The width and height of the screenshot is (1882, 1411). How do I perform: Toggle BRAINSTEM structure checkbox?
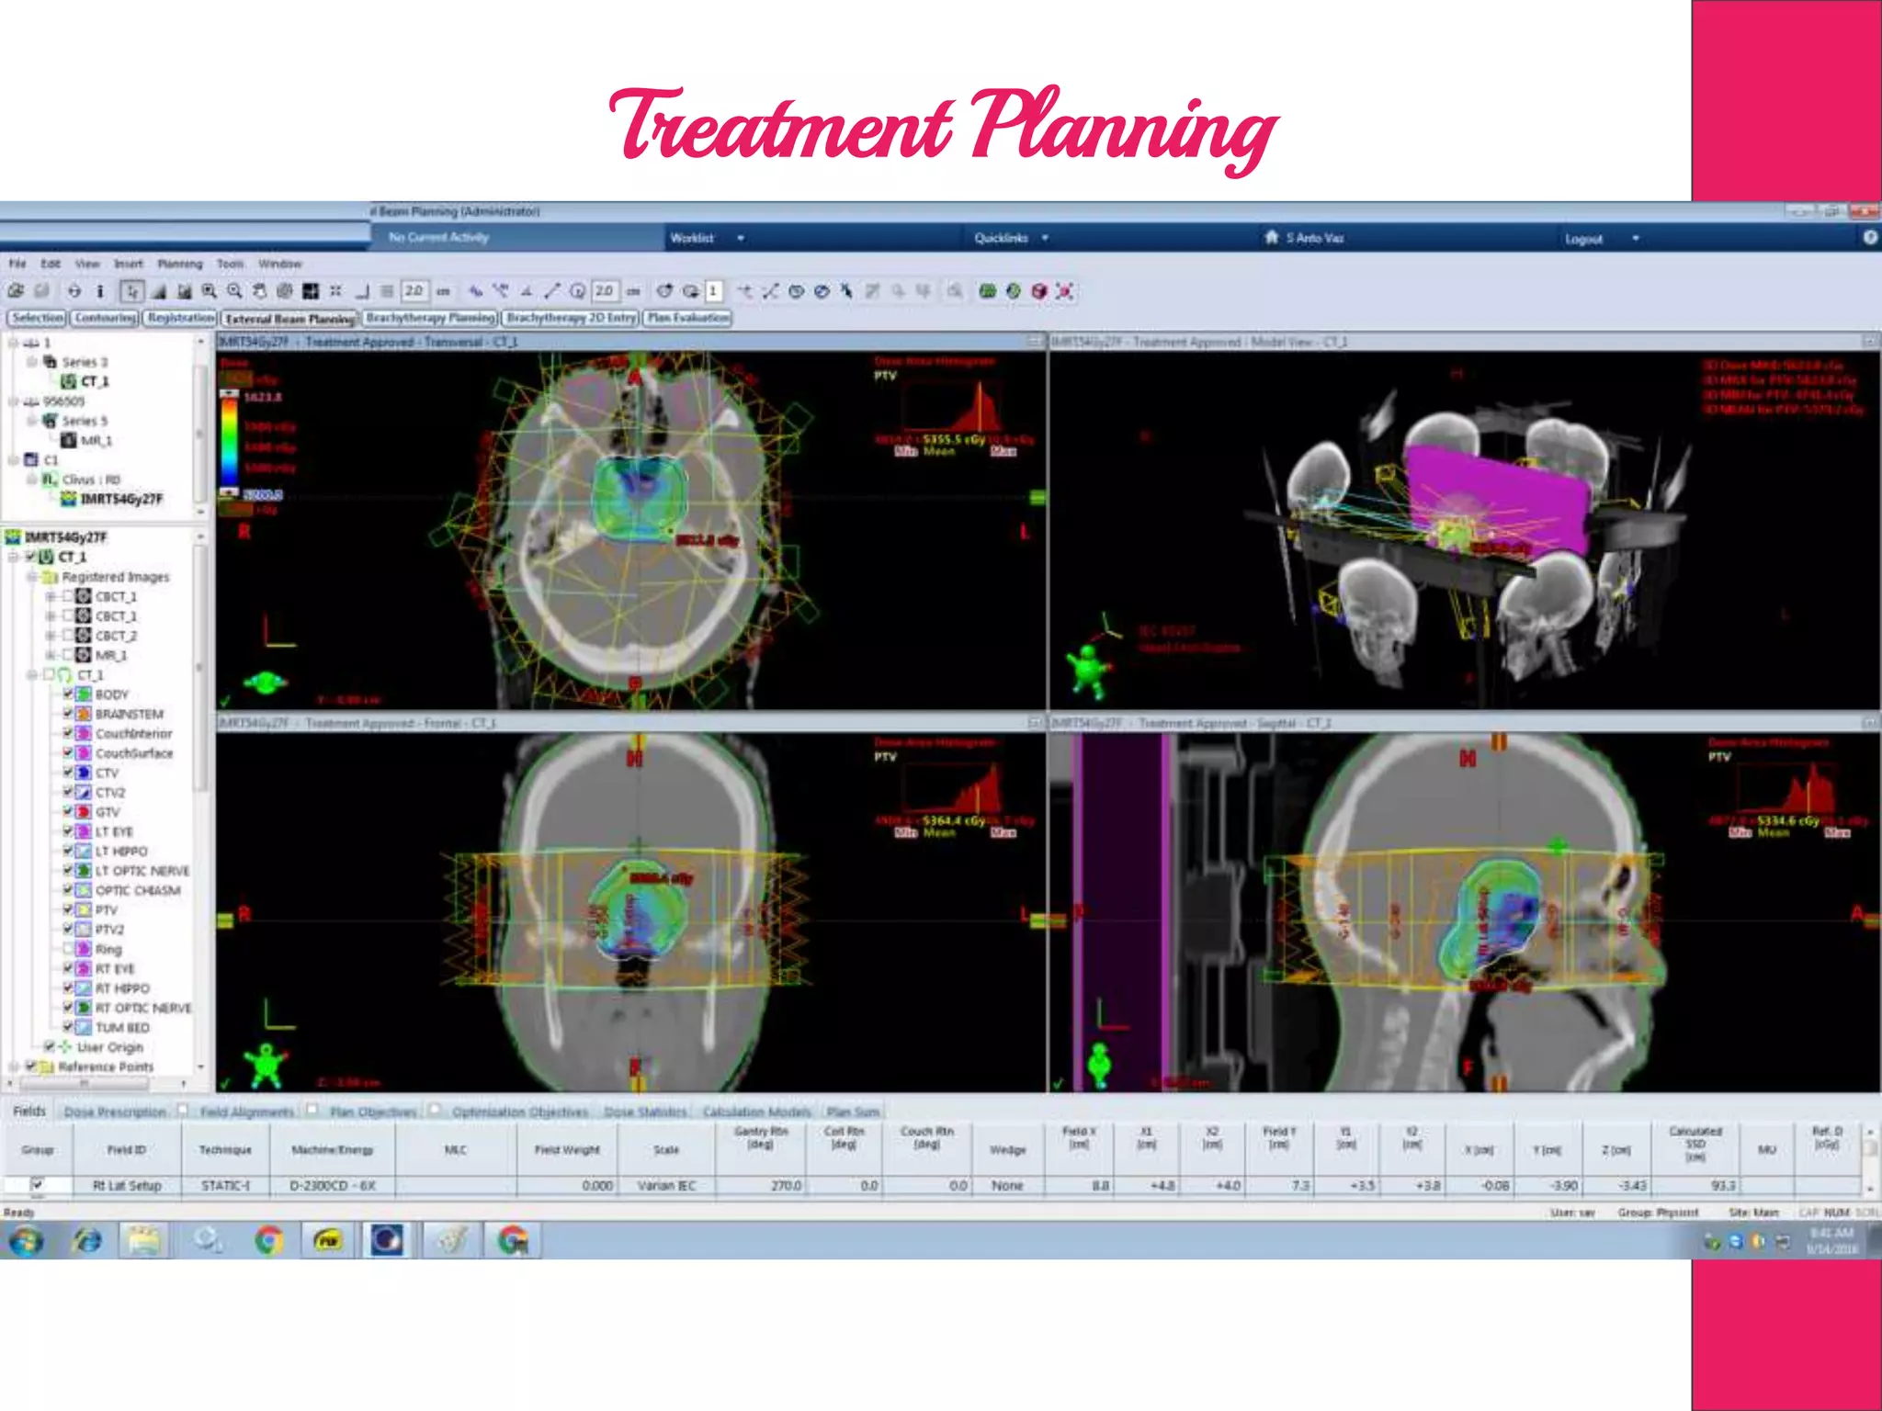point(68,713)
